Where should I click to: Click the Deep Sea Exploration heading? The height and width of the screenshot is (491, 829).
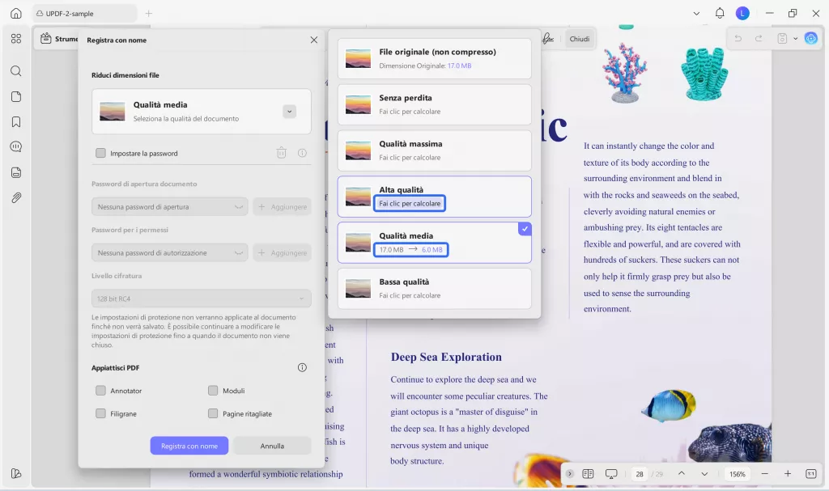click(446, 357)
